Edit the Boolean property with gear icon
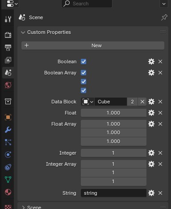The width and height of the screenshot is (171, 209). point(151,61)
